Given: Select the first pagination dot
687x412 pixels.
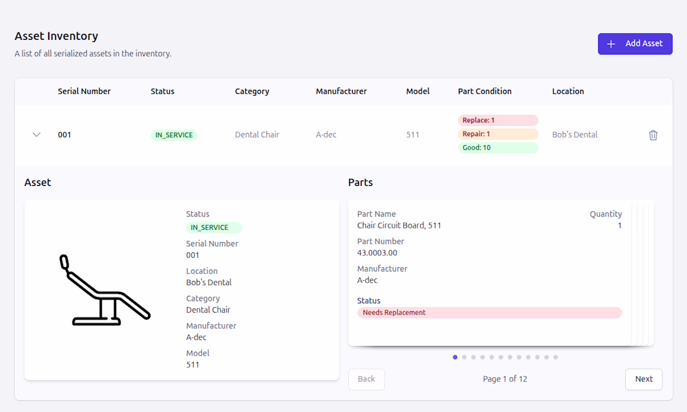Looking at the screenshot, I should [x=455, y=357].
